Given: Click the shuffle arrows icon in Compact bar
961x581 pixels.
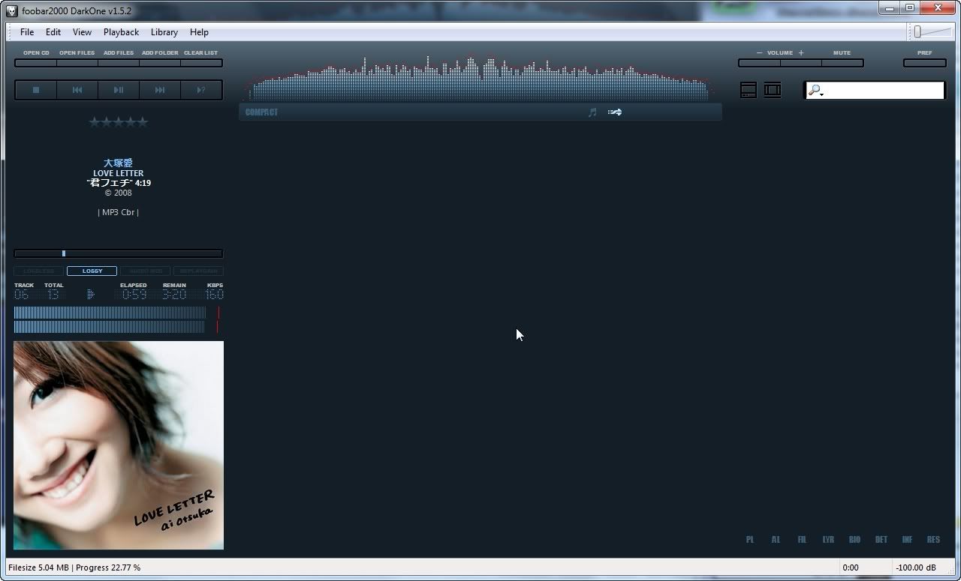Looking at the screenshot, I should [x=615, y=112].
